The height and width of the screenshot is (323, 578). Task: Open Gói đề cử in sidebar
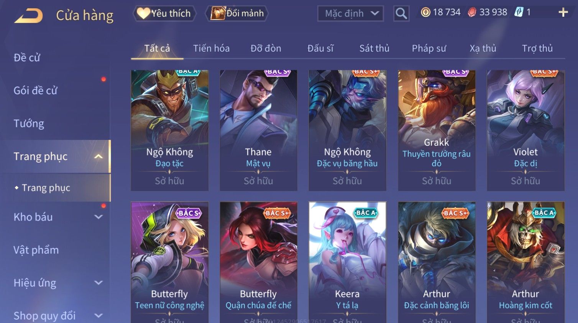click(x=35, y=91)
